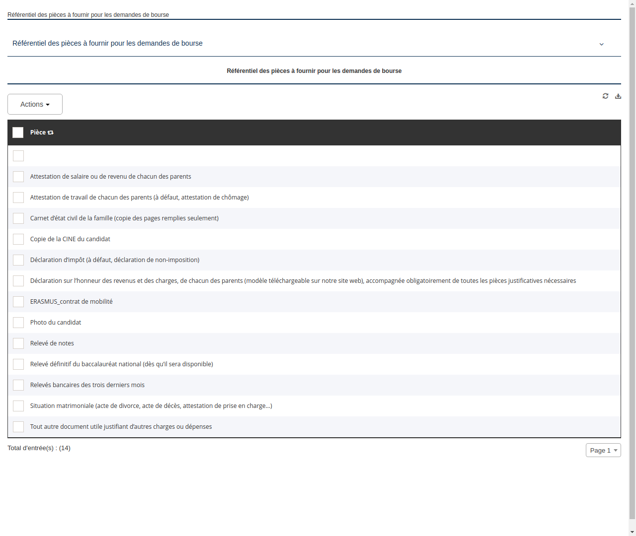Check the "Photo du candidat" row checkbox
Screen dimensions: 636x536
18,322
